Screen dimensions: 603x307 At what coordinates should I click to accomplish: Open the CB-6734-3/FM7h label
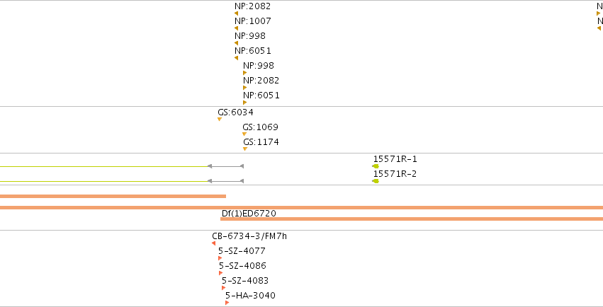[x=249, y=236]
